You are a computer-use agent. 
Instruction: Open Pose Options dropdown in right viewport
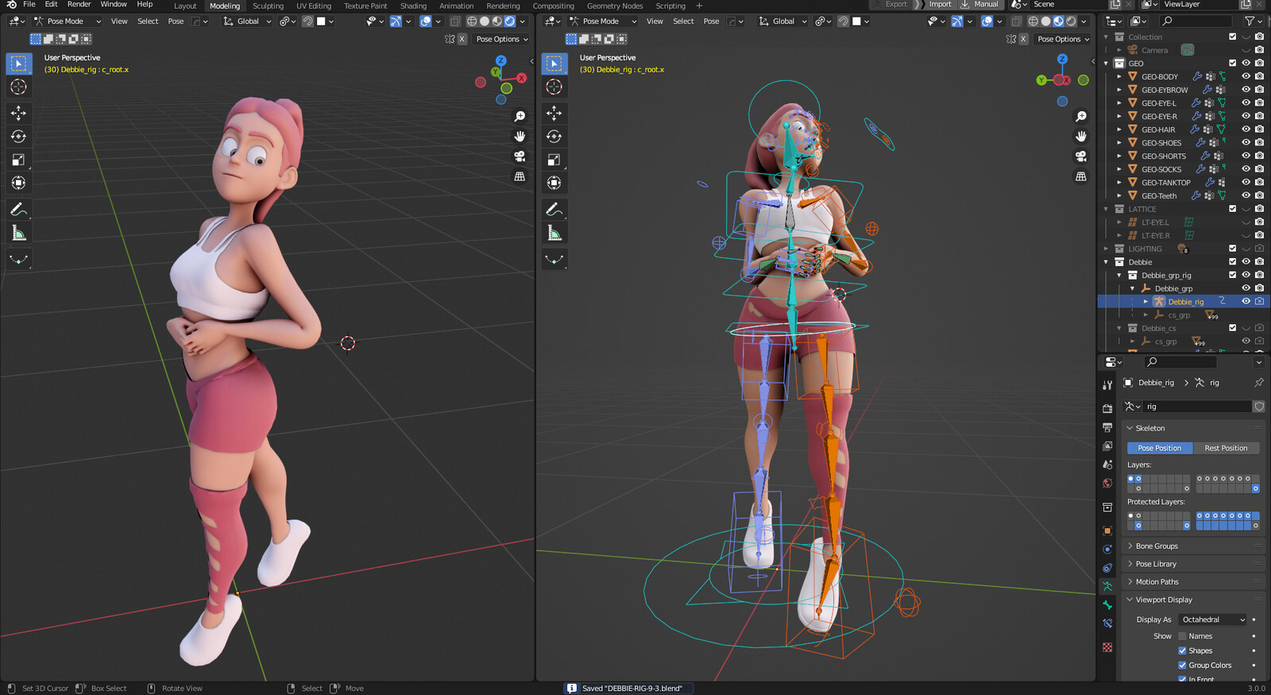tap(1063, 39)
